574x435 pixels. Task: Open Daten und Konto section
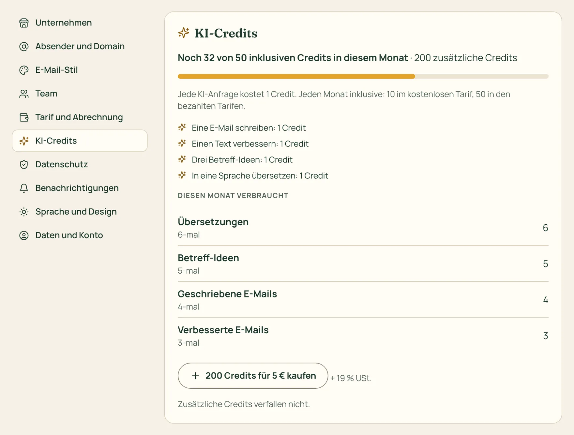(x=80, y=235)
